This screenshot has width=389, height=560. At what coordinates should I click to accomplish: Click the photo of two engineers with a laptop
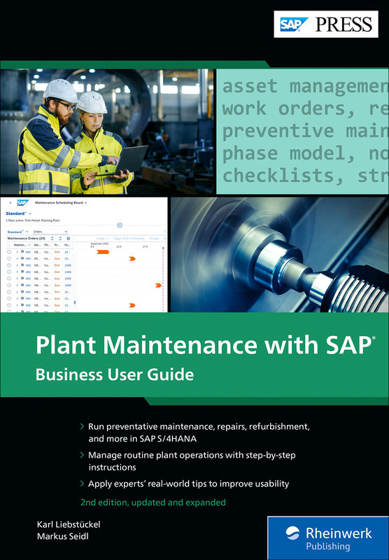[107, 132]
